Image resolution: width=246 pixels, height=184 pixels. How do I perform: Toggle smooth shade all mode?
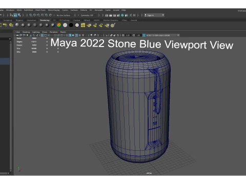[x=70, y=35]
